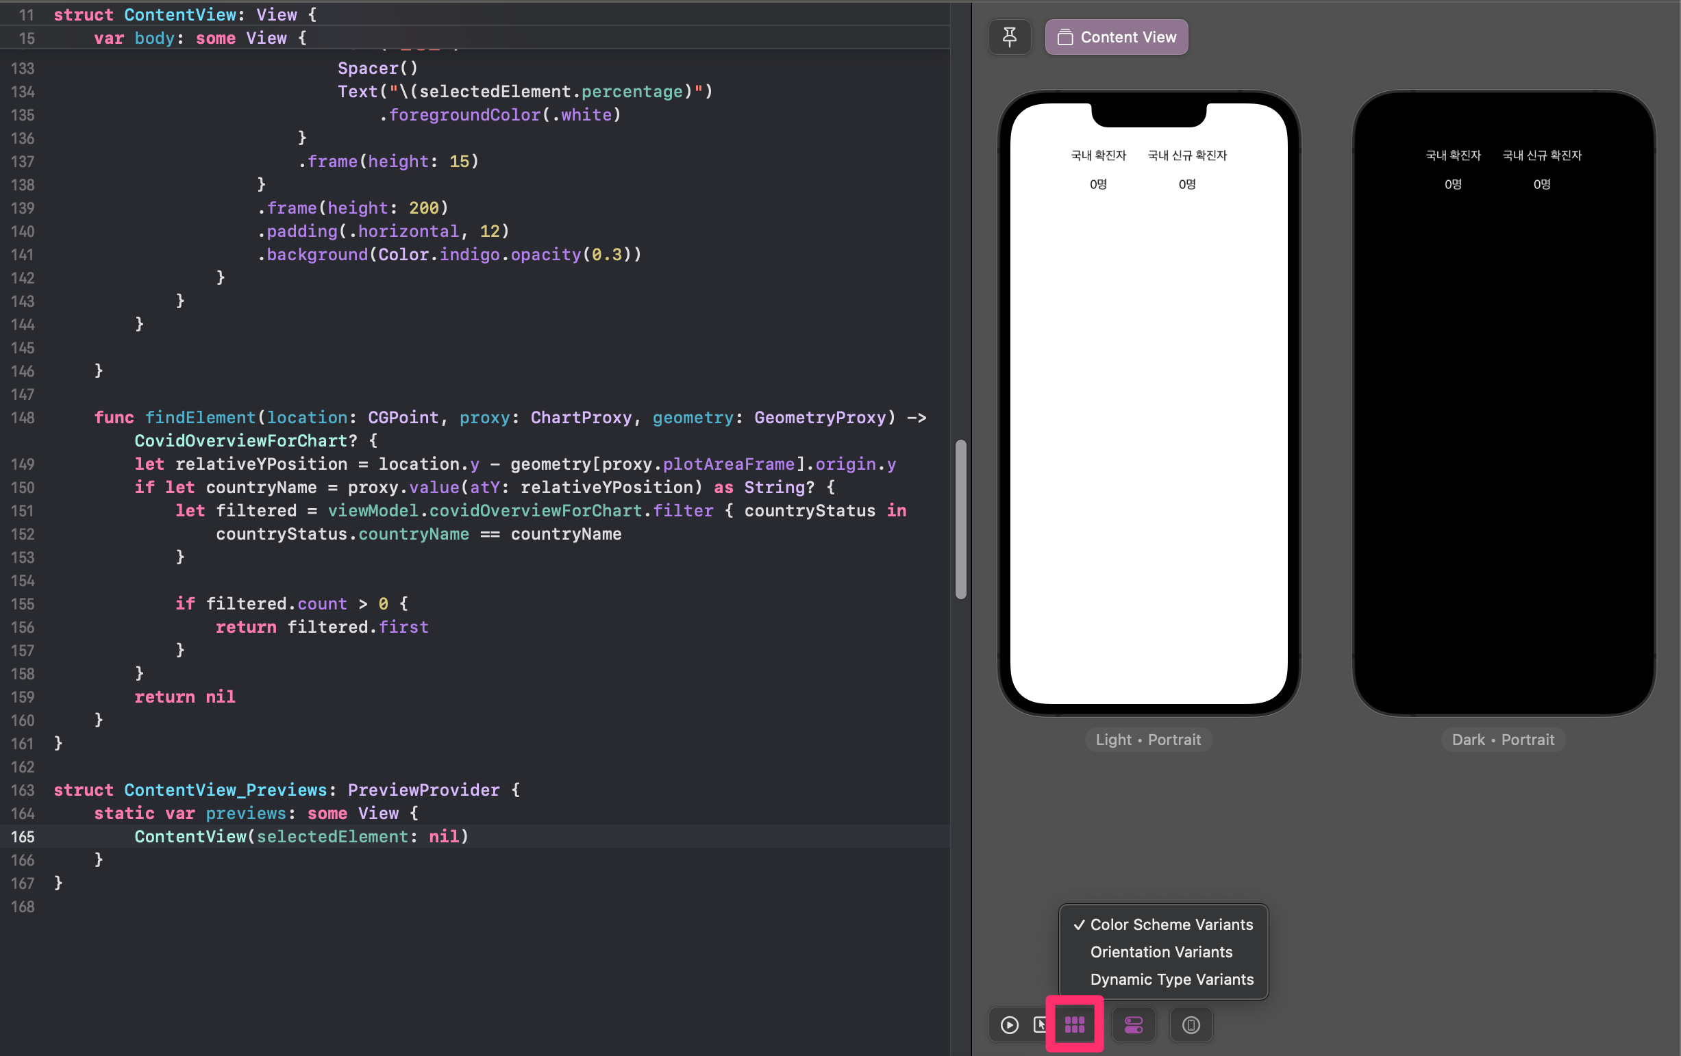
Task: Click the editor vertical scrollbar thumb
Action: tap(960, 519)
